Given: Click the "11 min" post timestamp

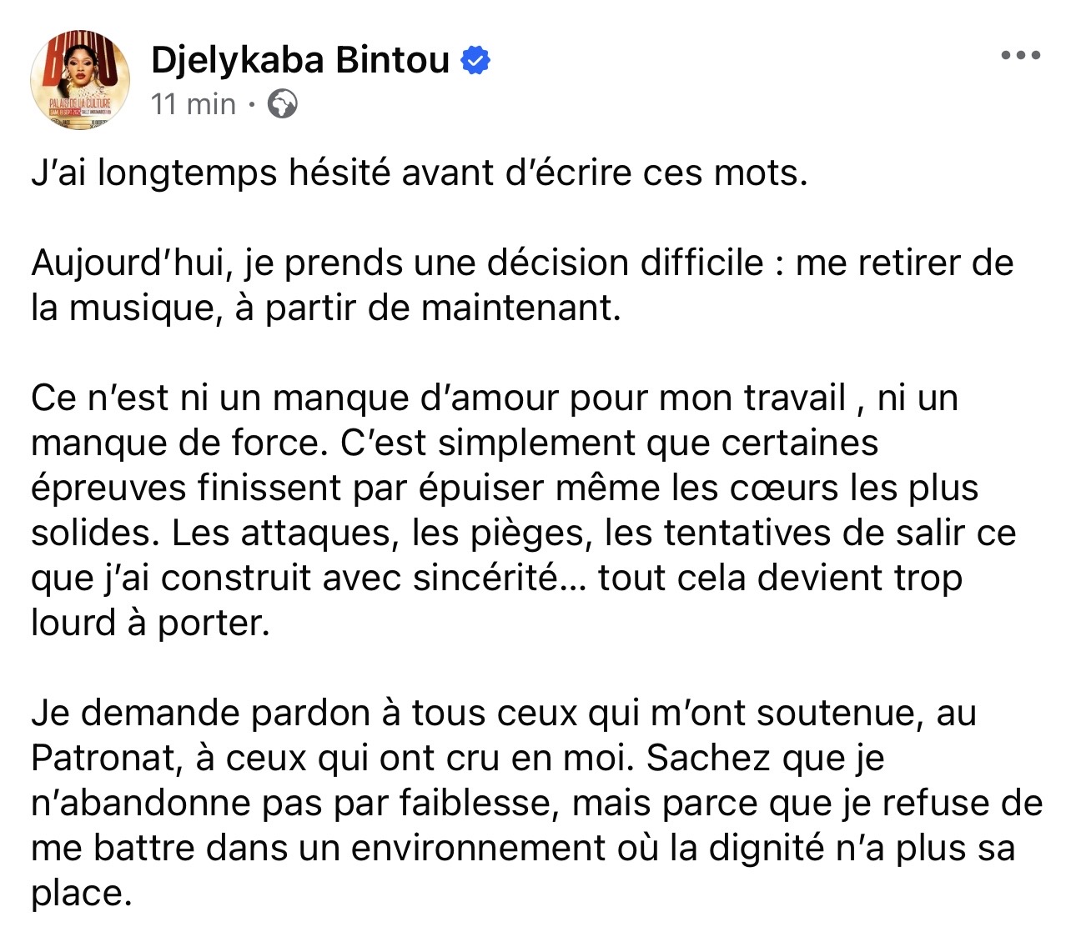Looking at the screenshot, I should 194,104.
